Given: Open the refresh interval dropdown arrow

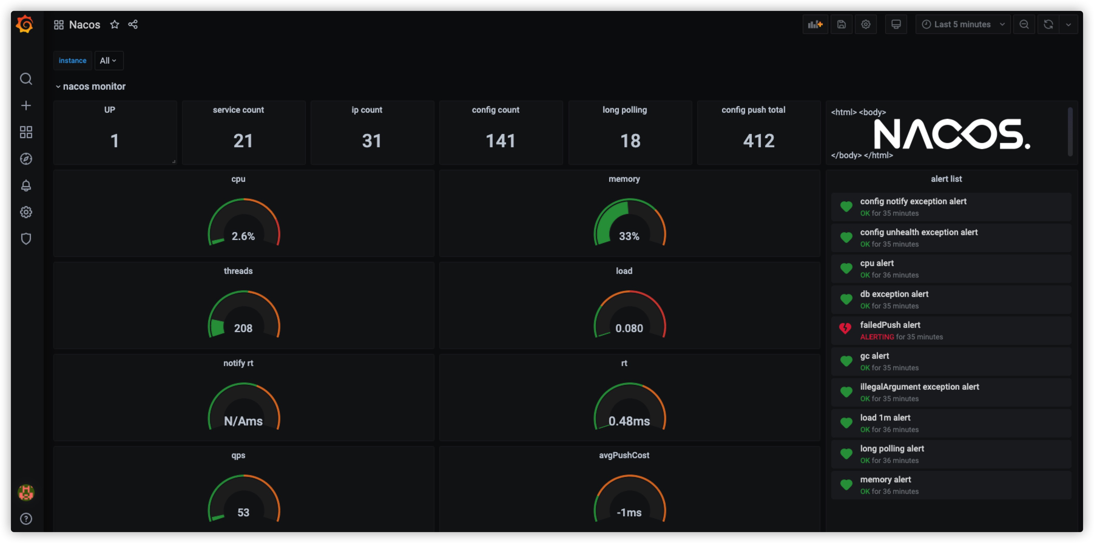Looking at the screenshot, I should (1069, 24).
